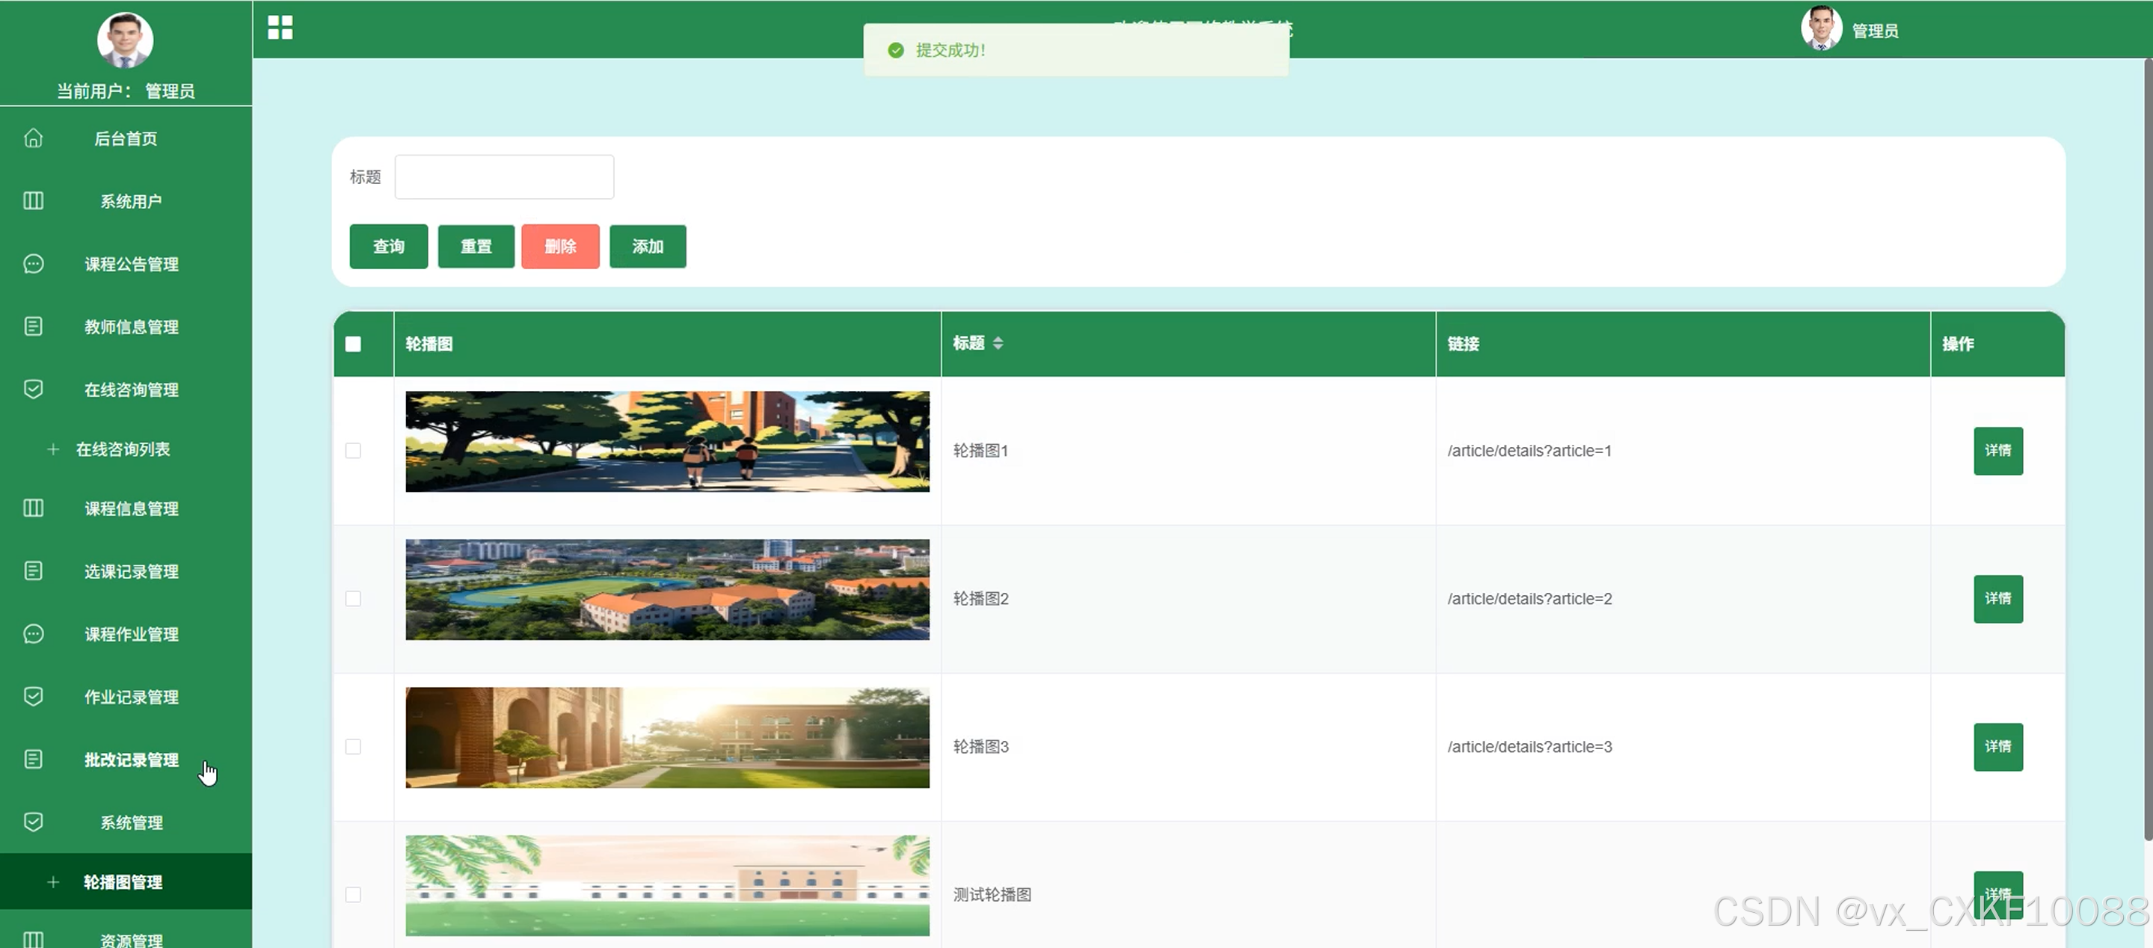
Task: Click the 标题 search input field
Action: click(x=504, y=177)
